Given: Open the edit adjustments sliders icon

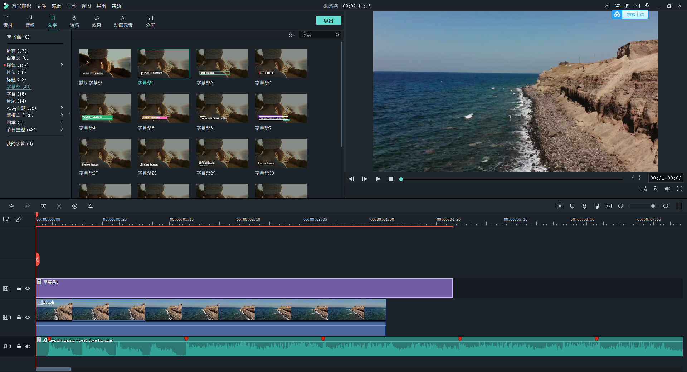Looking at the screenshot, I should coord(91,206).
